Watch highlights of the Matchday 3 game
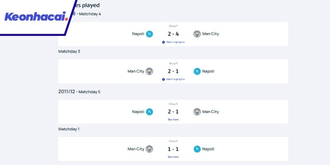The height and width of the screenshot is (165, 330). [x=173, y=79]
